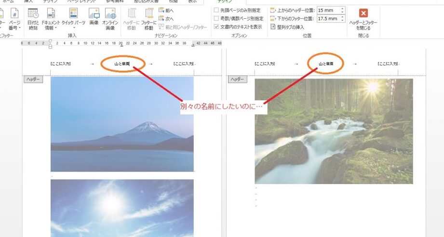Click the center tab stop at ruler 20
The height and width of the screenshot is (237, 444).
click(121, 45)
